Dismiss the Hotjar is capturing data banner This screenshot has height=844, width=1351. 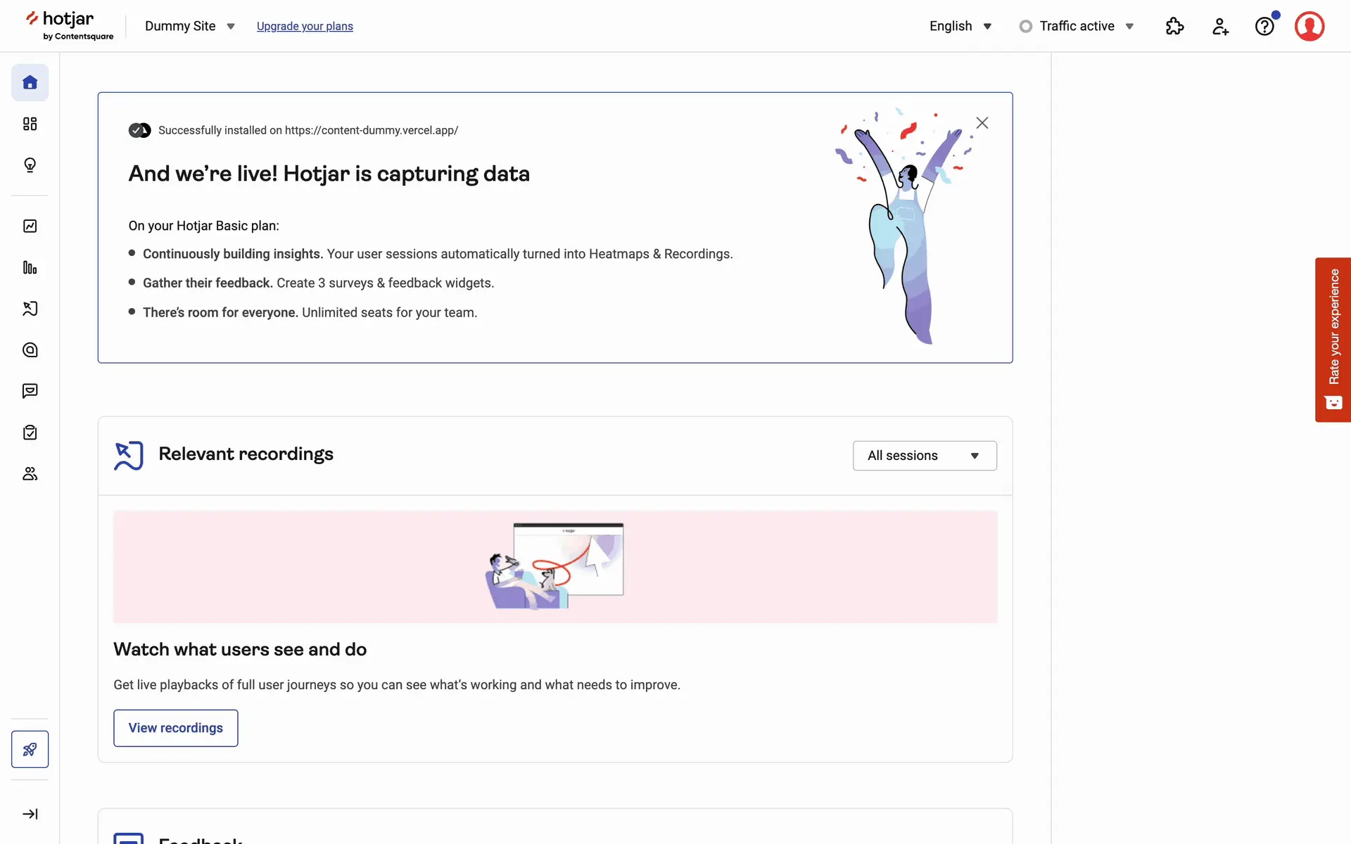[x=982, y=123]
